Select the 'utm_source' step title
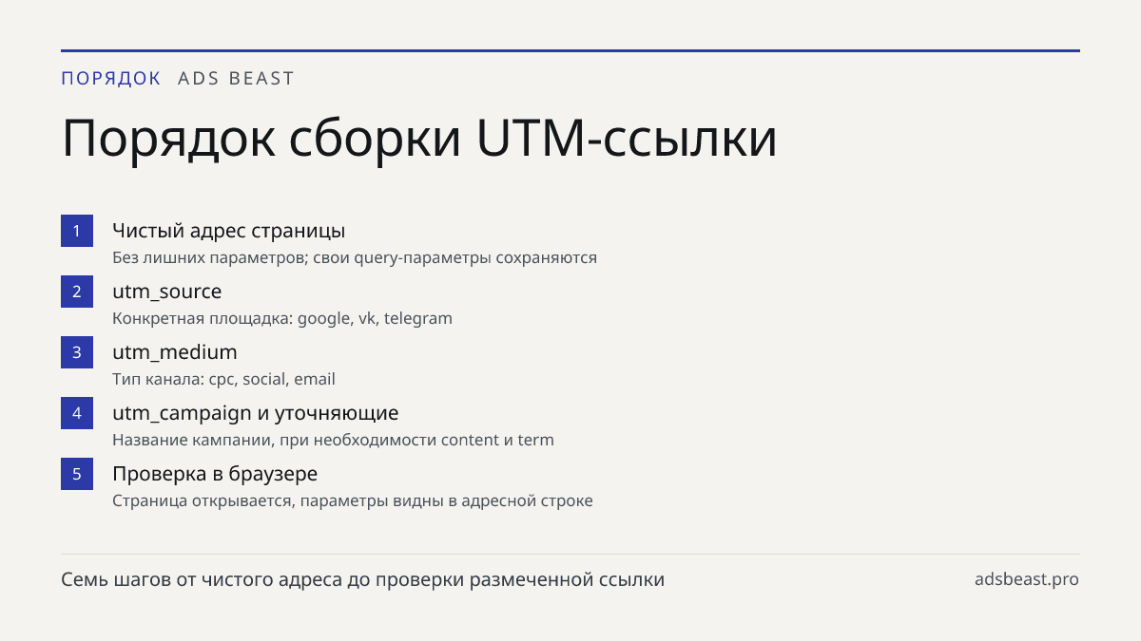1141x641 pixels. click(166, 292)
